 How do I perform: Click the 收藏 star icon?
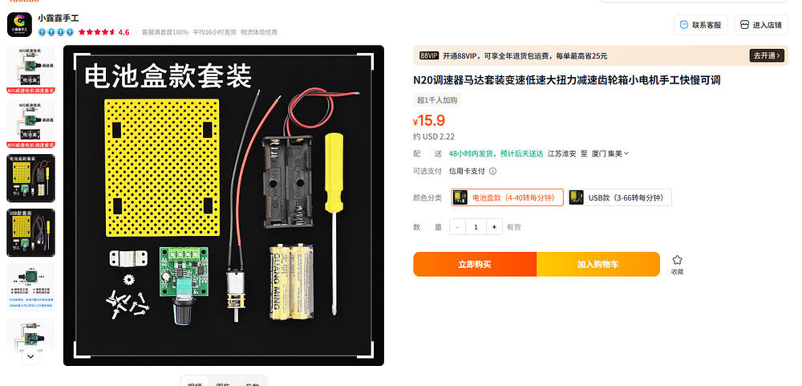(x=677, y=260)
